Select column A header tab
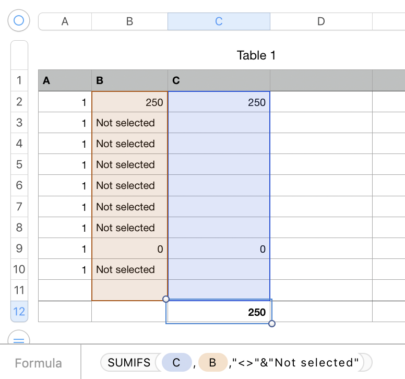This screenshot has width=405, height=379. point(65,21)
